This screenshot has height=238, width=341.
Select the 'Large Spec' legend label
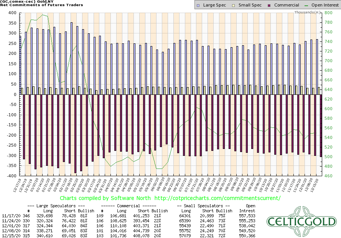coord(215,5)
